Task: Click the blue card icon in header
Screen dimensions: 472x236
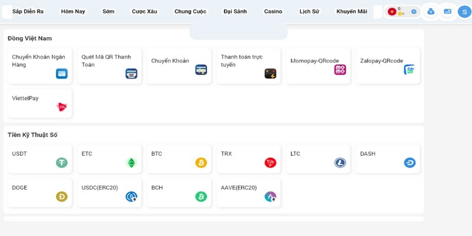Action: (447, 11)
